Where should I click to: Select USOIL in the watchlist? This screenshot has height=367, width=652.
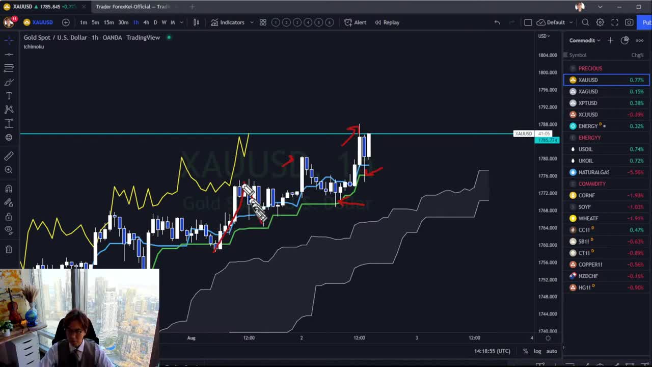click(607, 149)
